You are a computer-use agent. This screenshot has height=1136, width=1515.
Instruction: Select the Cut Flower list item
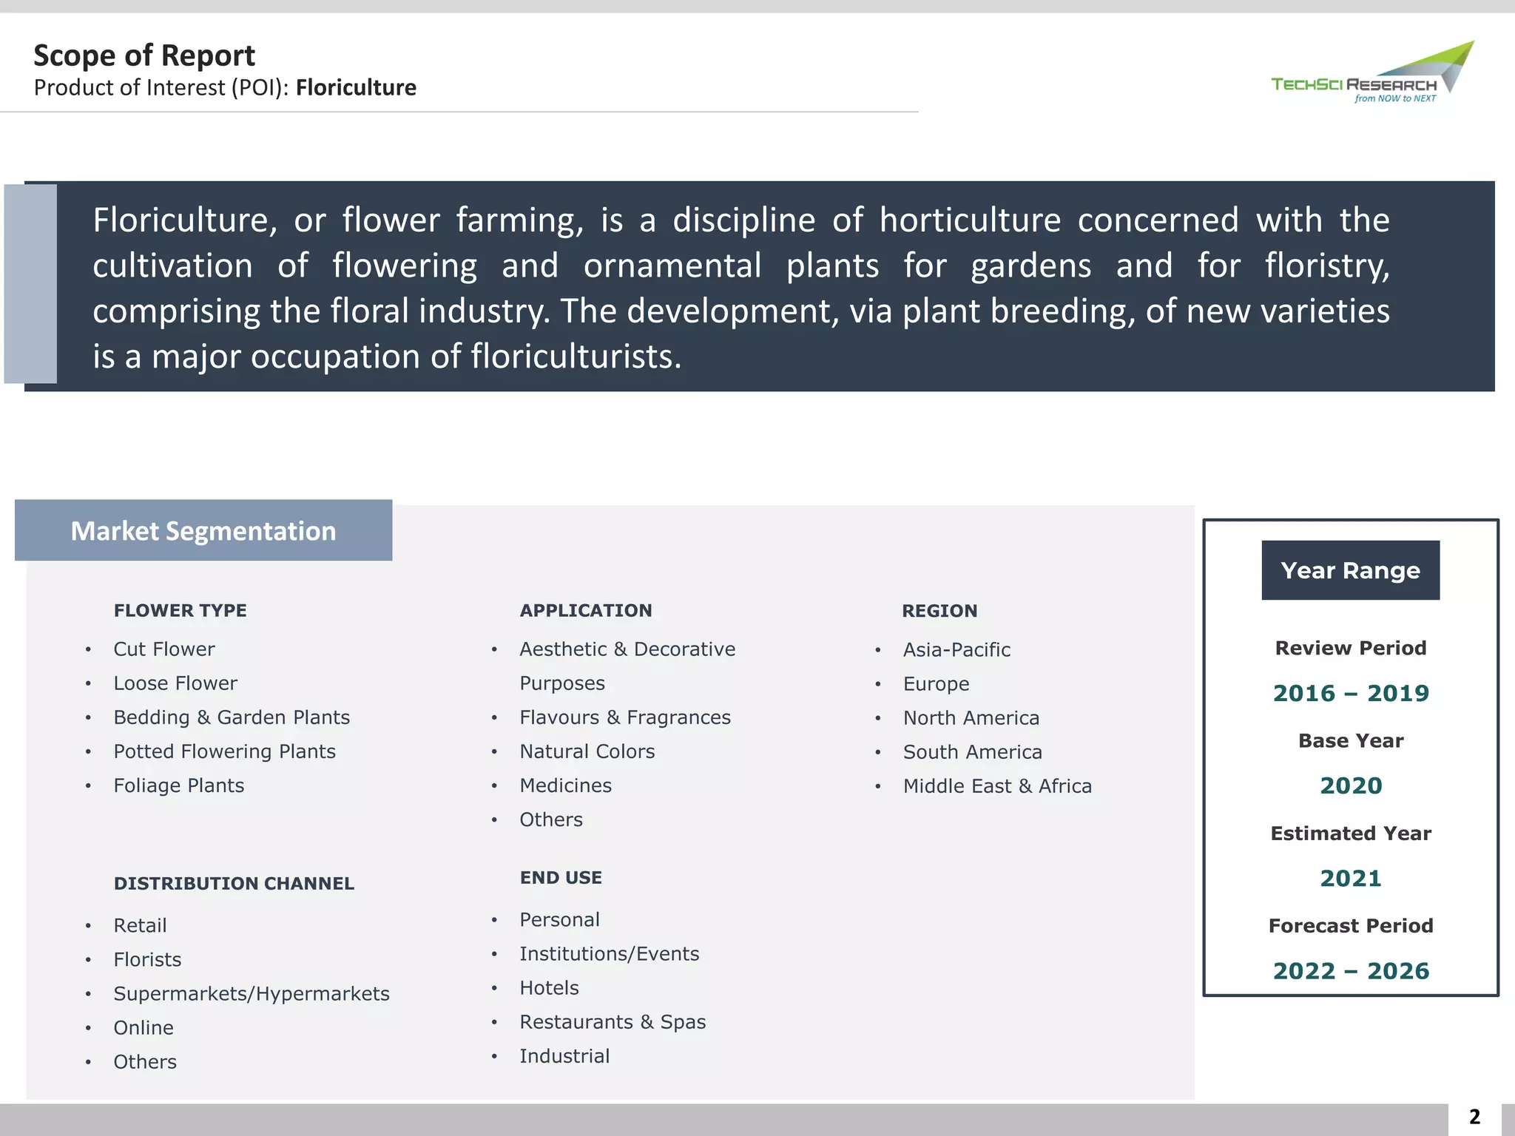coord(163,649)
